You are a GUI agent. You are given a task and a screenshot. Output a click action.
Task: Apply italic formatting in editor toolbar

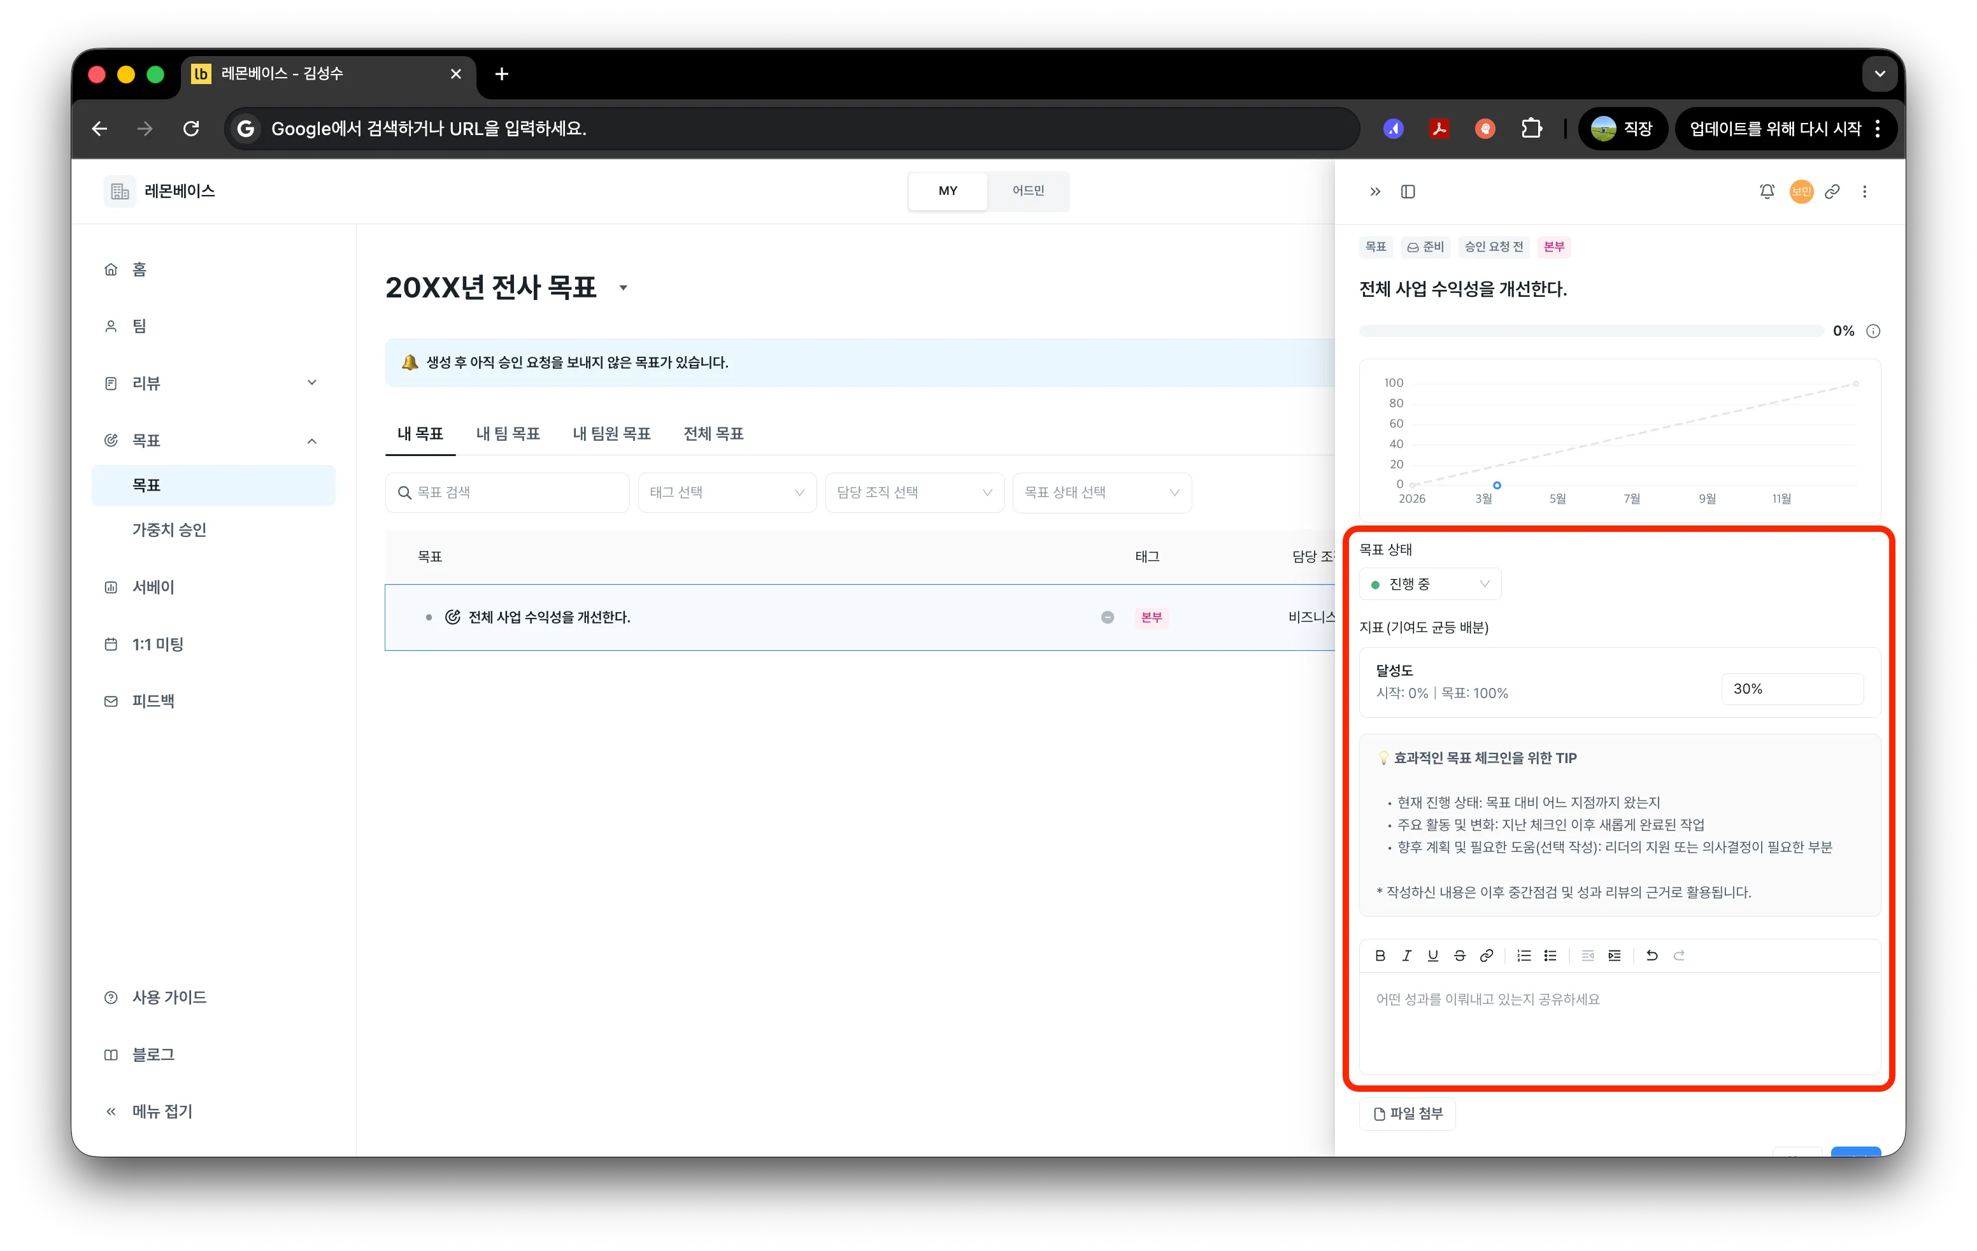(1406, 955)
